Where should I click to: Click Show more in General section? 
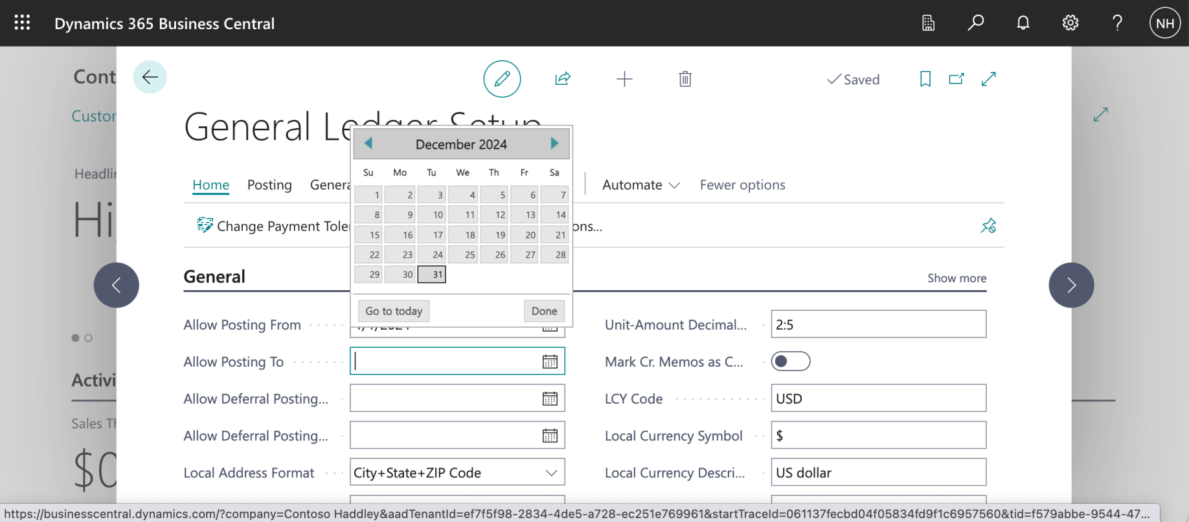click(957, 278)
